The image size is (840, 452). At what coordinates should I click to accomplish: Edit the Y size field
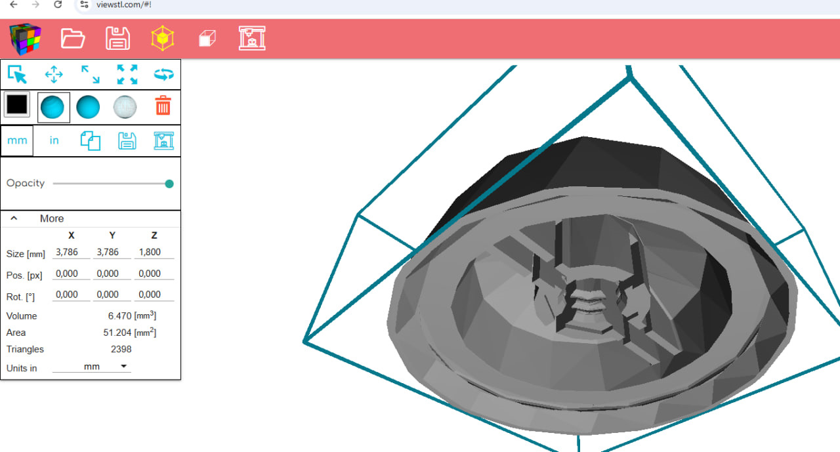pos(112,252)
